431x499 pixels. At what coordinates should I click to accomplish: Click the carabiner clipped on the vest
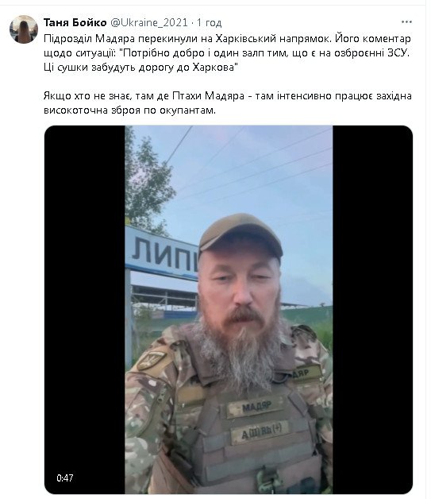tap(267, 479)
